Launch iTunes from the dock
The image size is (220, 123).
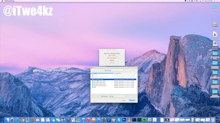tap(88, 120)
